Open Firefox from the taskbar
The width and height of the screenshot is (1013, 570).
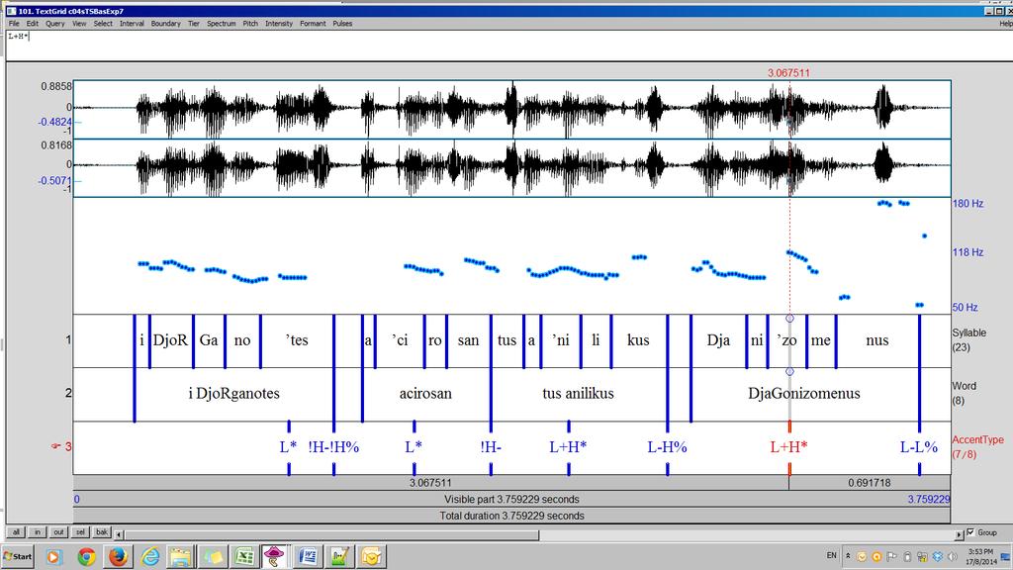[x=118, y=556]
